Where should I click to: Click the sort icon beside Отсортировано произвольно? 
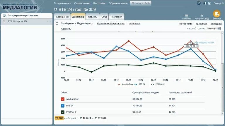[4, 15]
